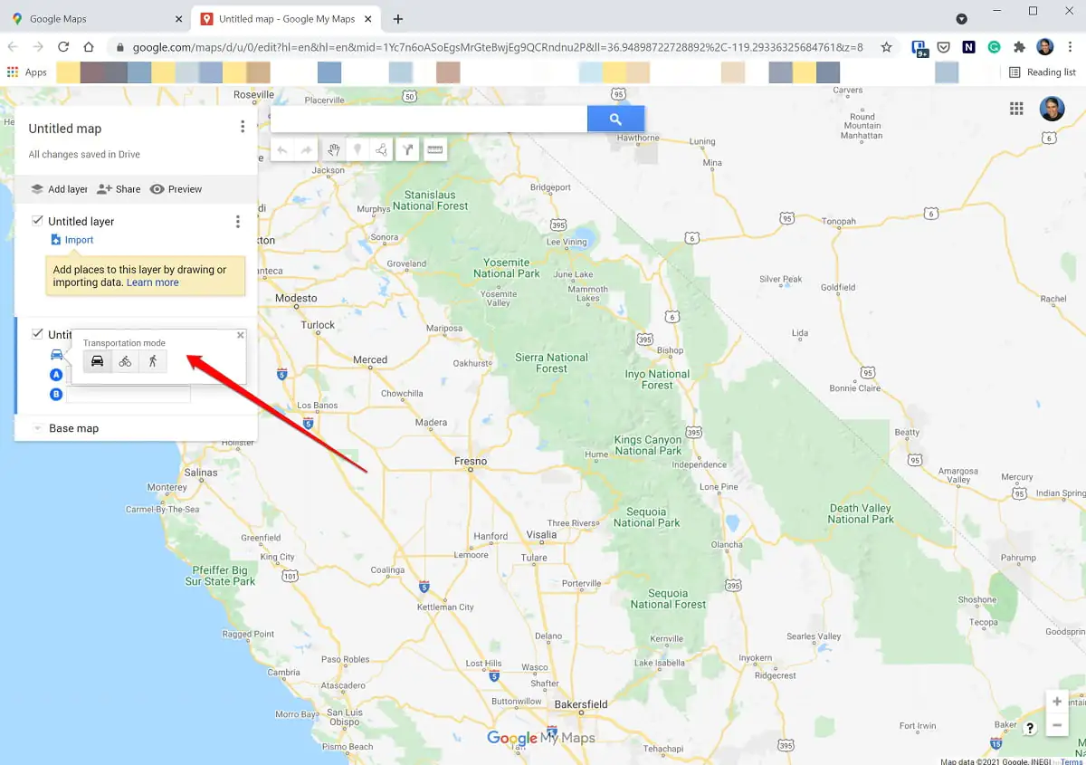
Task: Click the A waypoint marker
Action: pos(57,375)
